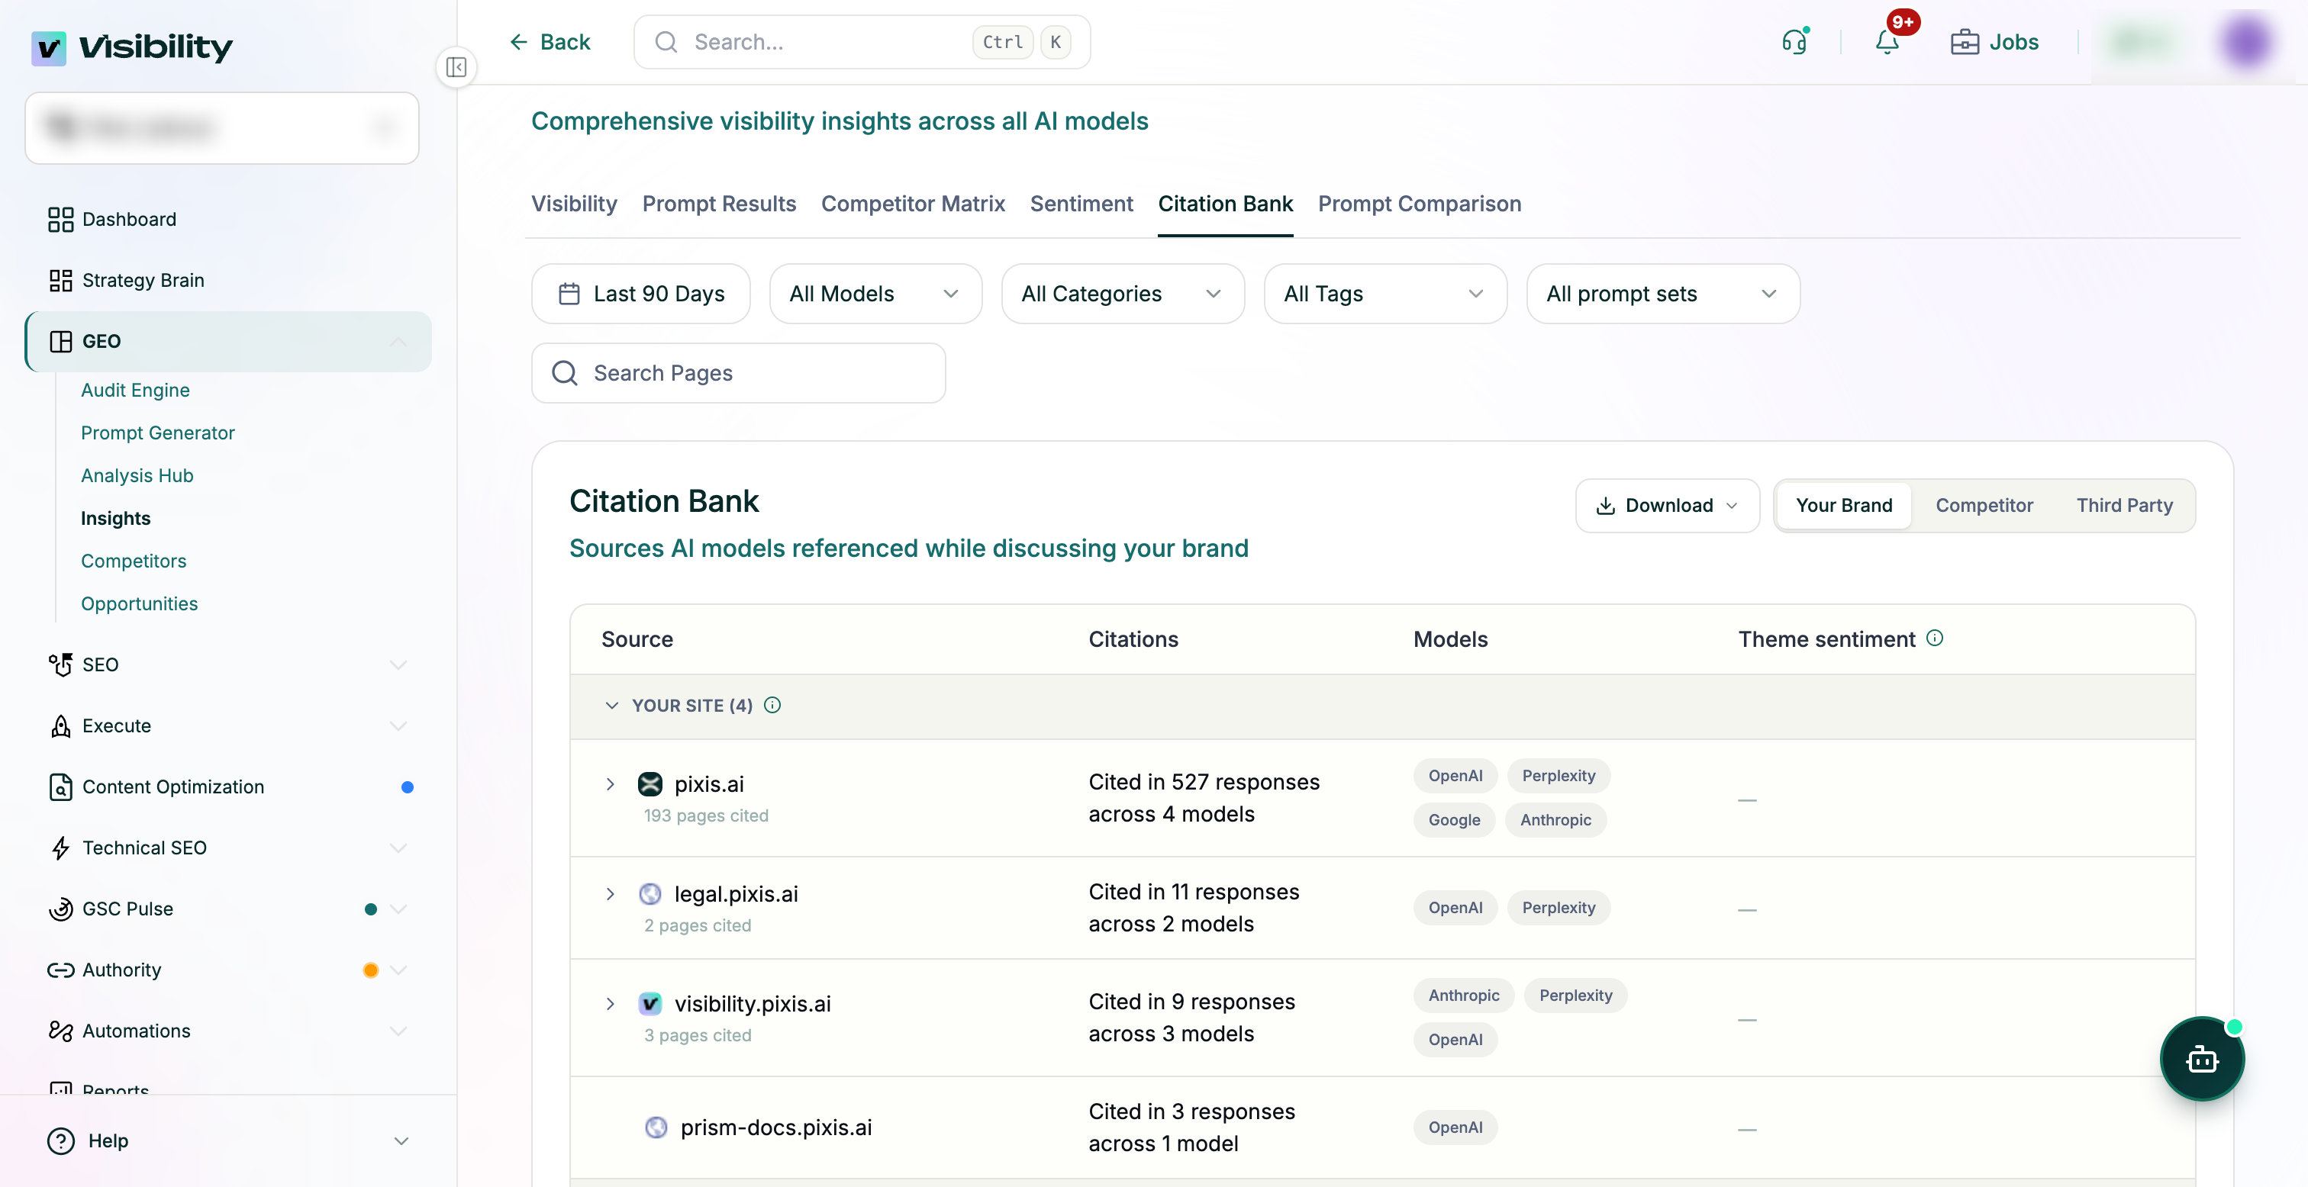This screenshot has height=1187, width=2308.
Task: Open the All Tags dropdown
Action: 1384,294
